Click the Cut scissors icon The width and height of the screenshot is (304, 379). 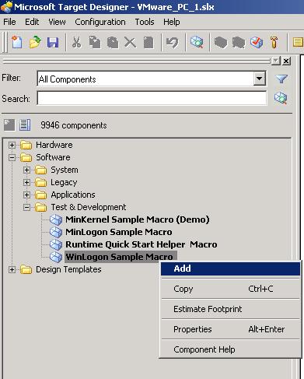coord(76,42)
